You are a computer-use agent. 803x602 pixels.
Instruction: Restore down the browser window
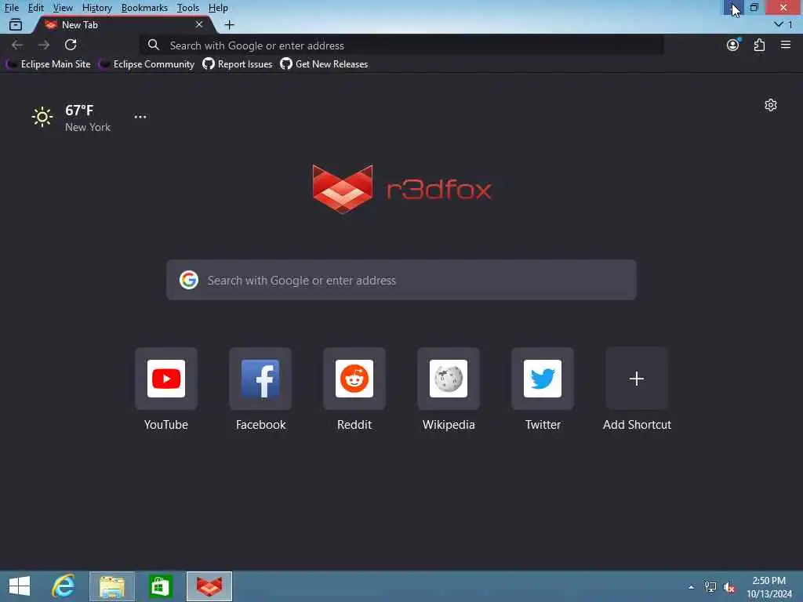coord(754,7)
